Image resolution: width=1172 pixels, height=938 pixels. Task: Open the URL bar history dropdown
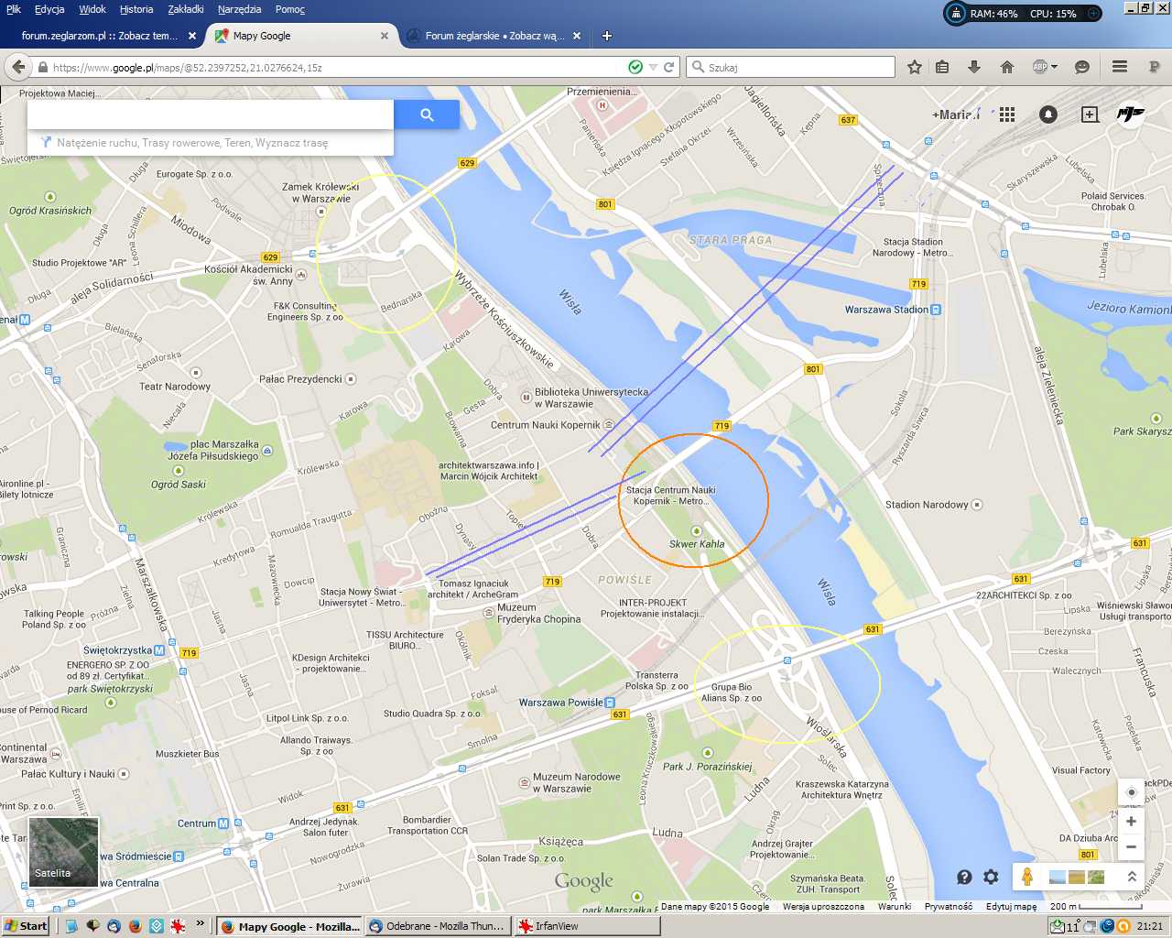click(653, 67)
